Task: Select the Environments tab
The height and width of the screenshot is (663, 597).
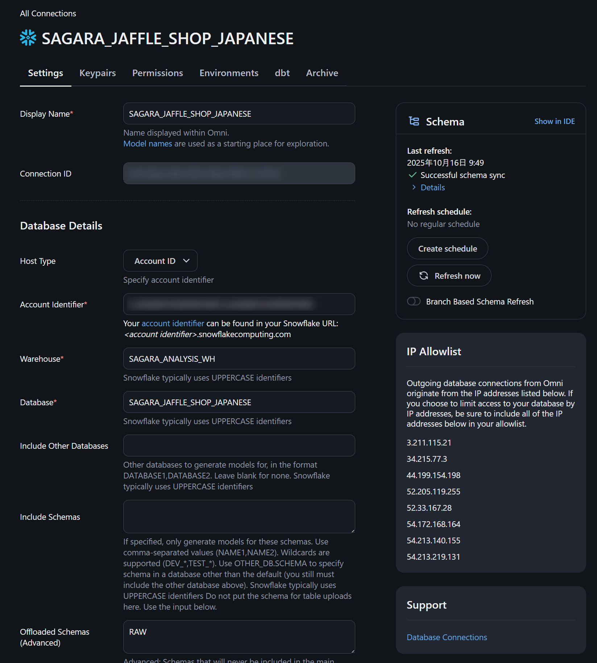Action: coord(229,73)
